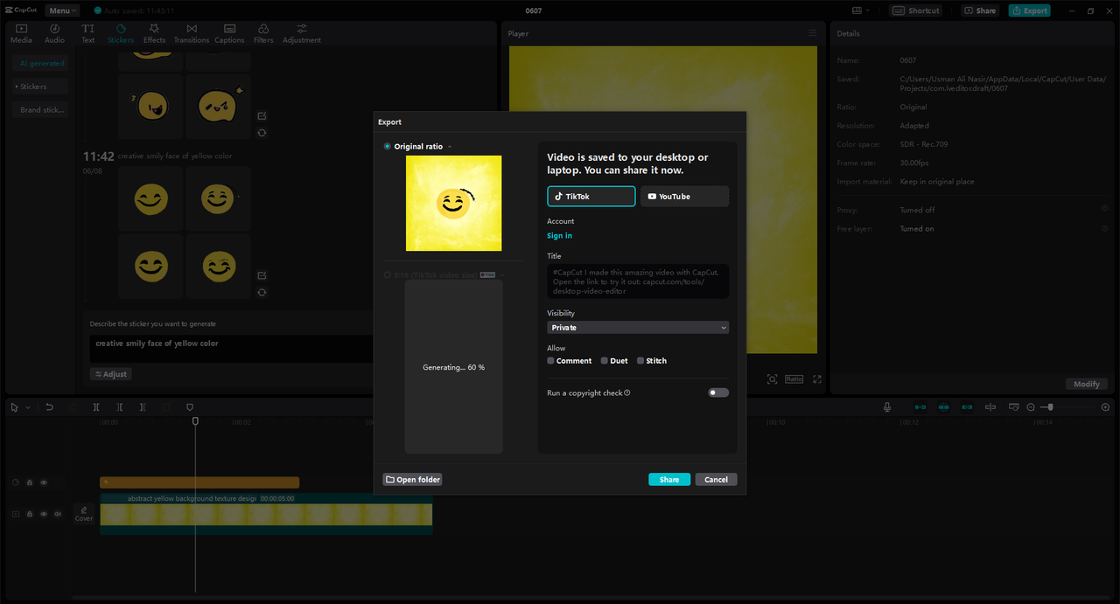The width and height of the screenshot is (1120, 604).
Task: Check the Duet checkbox
Action: point(605,361)
